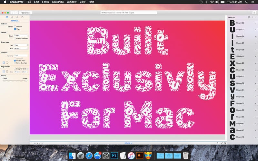Click the eyedropper icon in bottom bar
Image resolution: width=258 pixels, height=161 pixels.
coord(217,143)
